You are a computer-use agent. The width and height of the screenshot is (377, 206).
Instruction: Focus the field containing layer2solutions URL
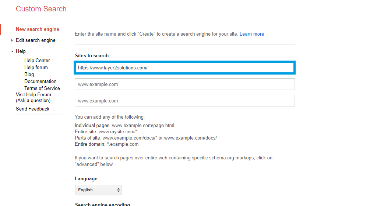pos(184,68)
